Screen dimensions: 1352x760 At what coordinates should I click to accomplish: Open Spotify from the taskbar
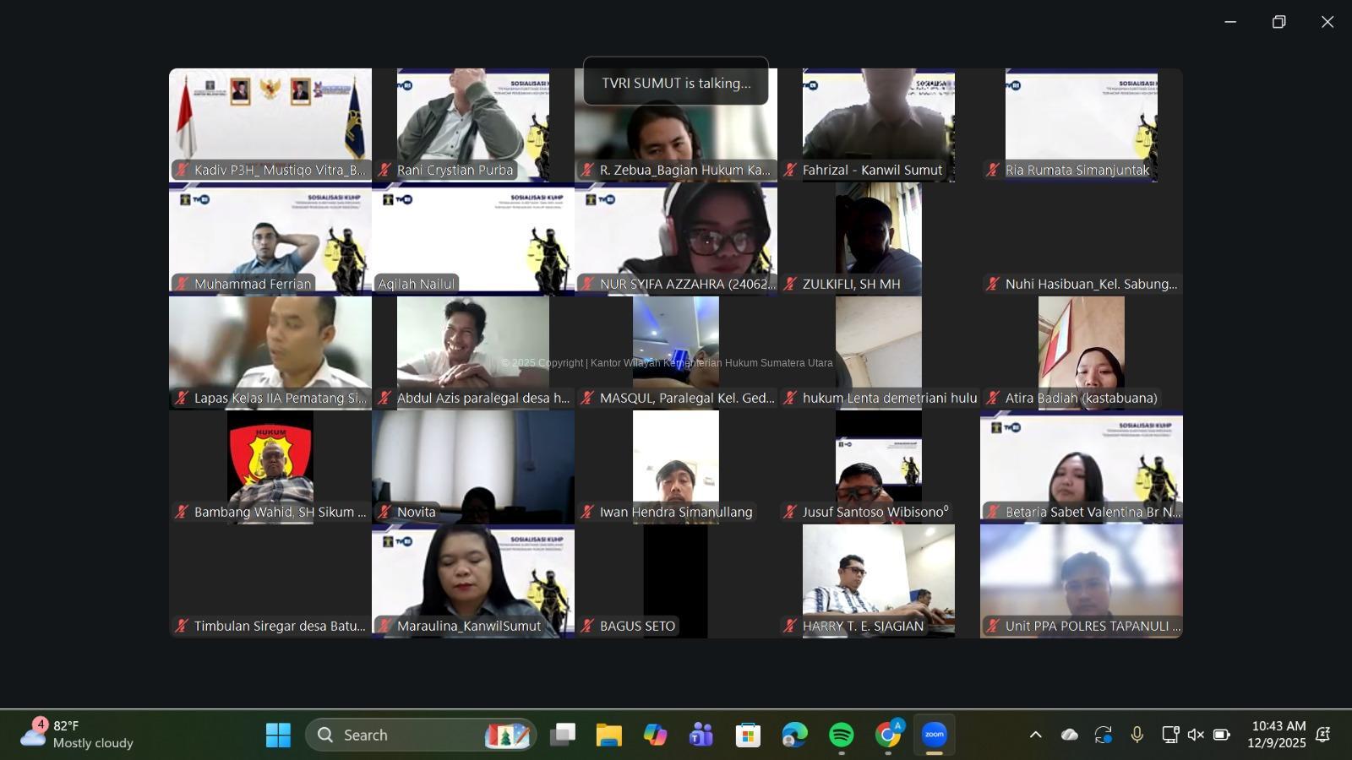pyautogui.click(x=841, y=735)
